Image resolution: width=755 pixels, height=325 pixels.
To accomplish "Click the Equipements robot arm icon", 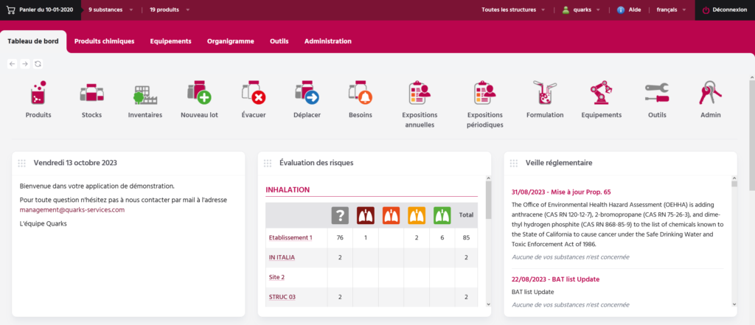I will (601, 94).
